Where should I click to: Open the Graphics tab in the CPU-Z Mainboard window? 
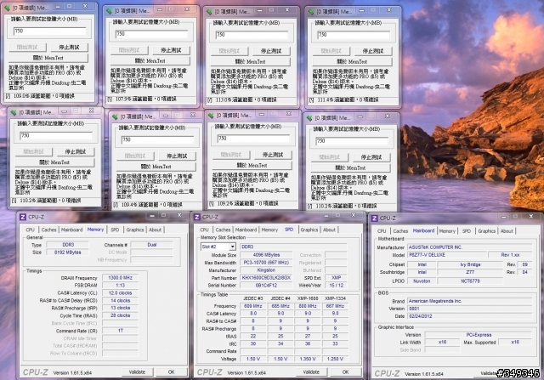point(486,231)
